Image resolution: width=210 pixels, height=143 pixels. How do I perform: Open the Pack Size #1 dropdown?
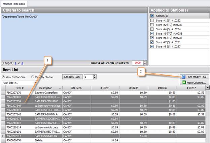35,82
